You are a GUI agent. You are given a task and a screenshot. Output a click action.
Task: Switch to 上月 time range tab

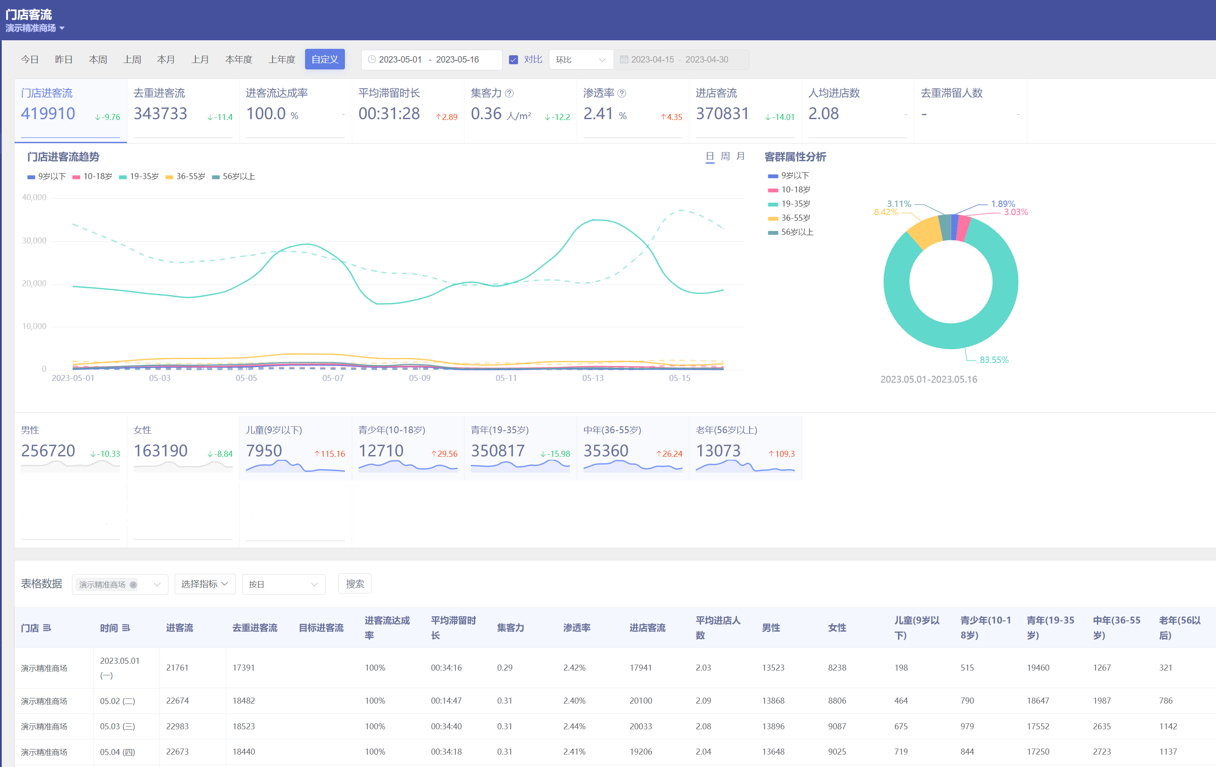(200, 60)
